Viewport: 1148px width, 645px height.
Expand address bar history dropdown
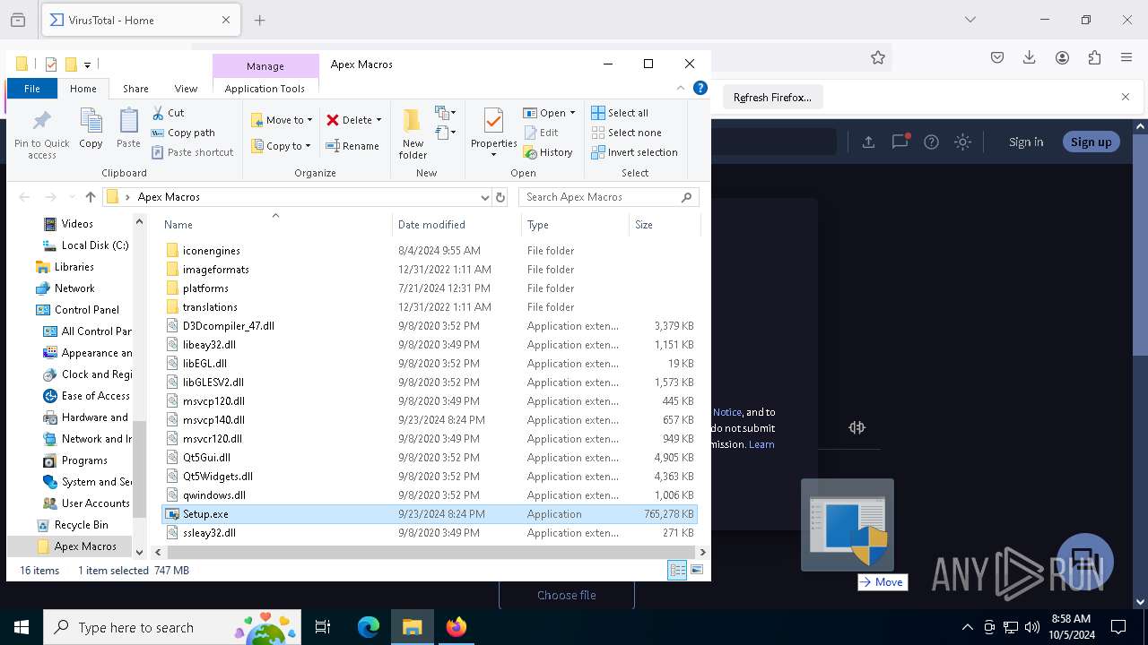(485, 197)
